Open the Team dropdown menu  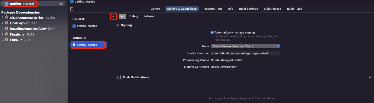tap(245, 46)
